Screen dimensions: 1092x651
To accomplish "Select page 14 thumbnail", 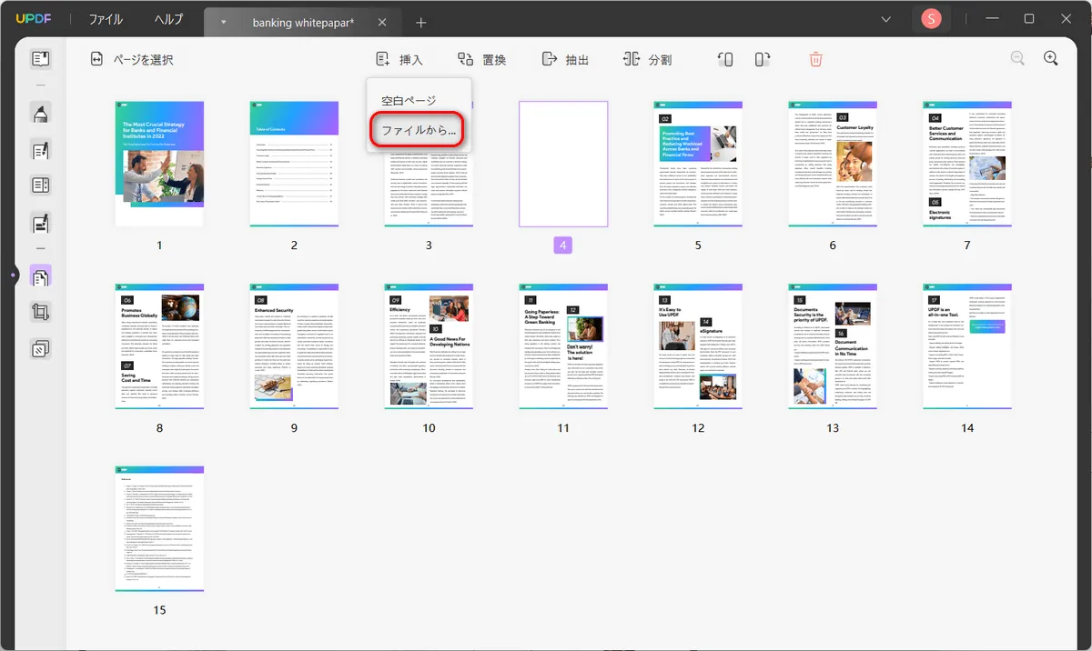I will pos(967,346).
